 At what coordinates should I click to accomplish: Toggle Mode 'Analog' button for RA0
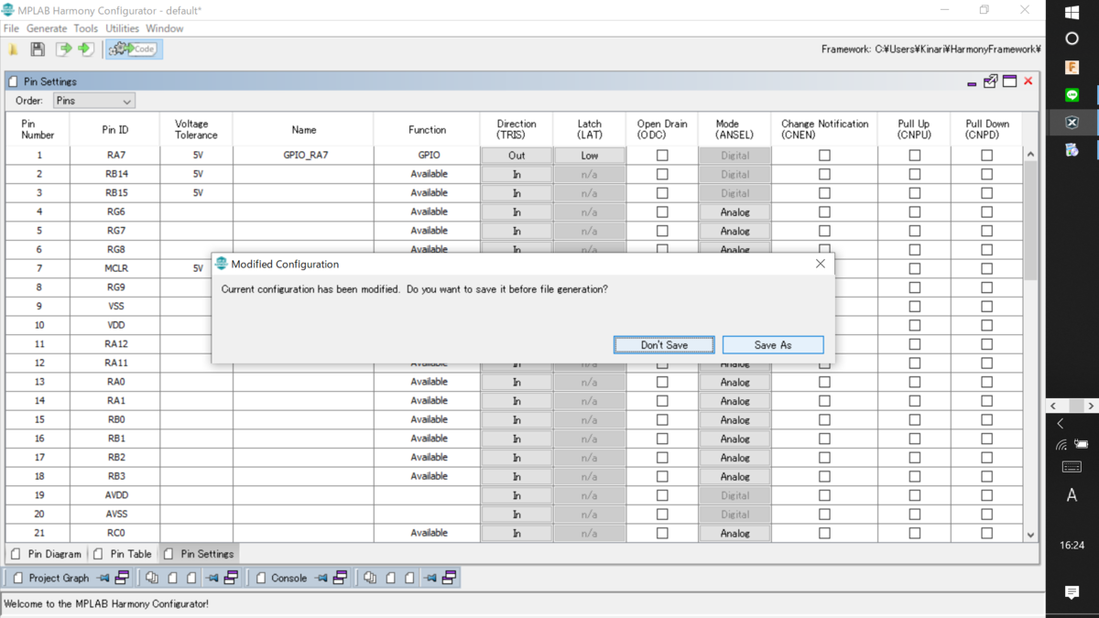click(734, 382)
